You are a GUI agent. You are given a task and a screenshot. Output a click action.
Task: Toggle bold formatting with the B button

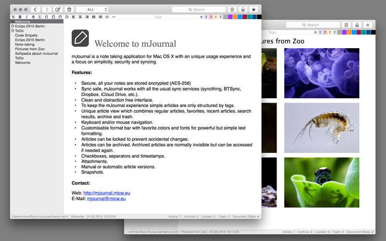tap(20, 17)
